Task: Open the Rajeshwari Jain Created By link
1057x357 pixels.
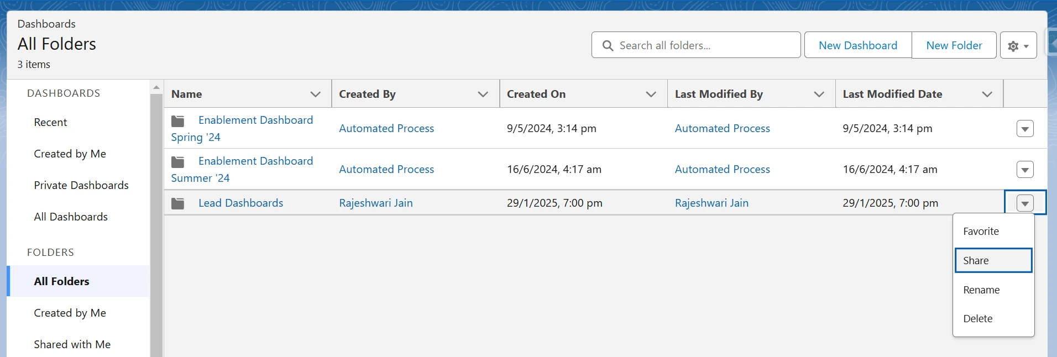Action: 376,203
